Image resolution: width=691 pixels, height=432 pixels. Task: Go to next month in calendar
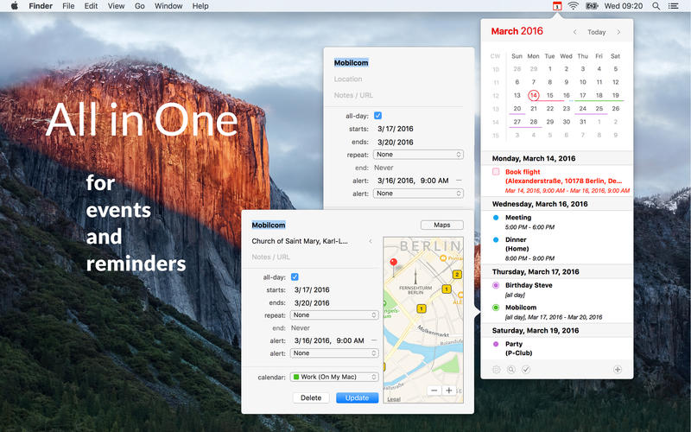point(618,32)
